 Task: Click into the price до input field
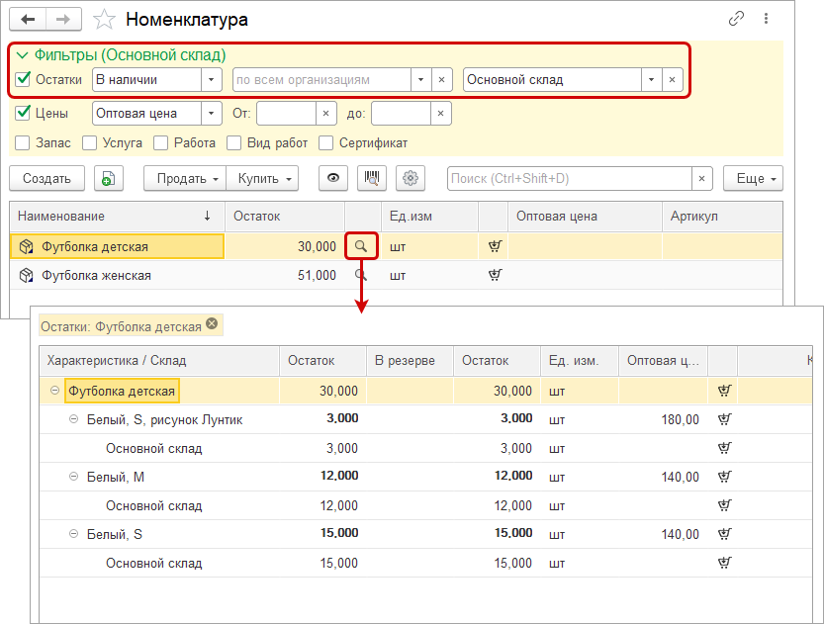pyautogui.click(x=401, y=114)
